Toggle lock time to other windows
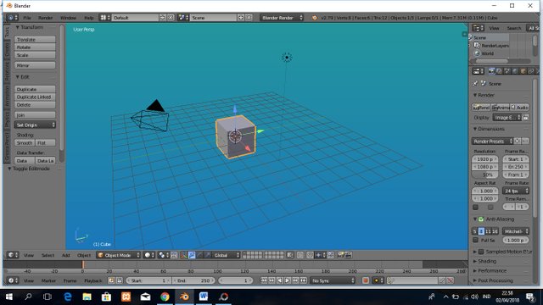543x305 pixels. (119, 280)
